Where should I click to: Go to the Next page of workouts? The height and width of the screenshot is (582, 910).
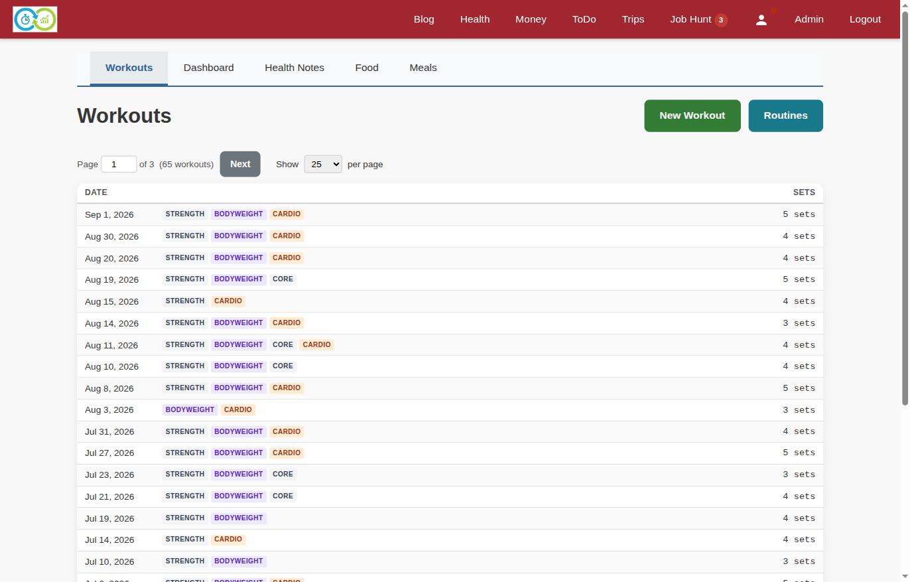click(240, 164)
